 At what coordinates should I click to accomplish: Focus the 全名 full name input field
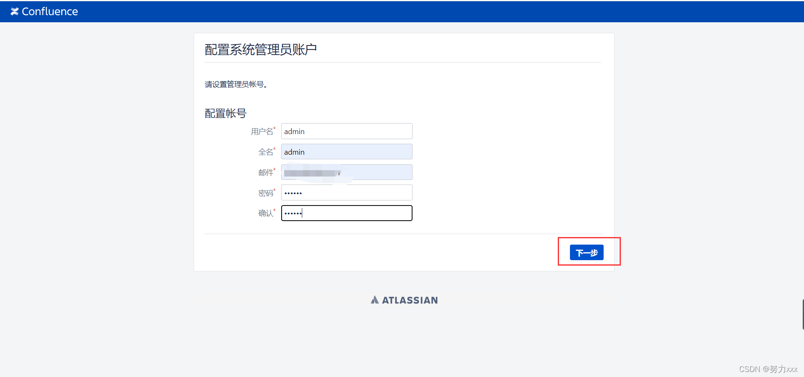[347, 152]
